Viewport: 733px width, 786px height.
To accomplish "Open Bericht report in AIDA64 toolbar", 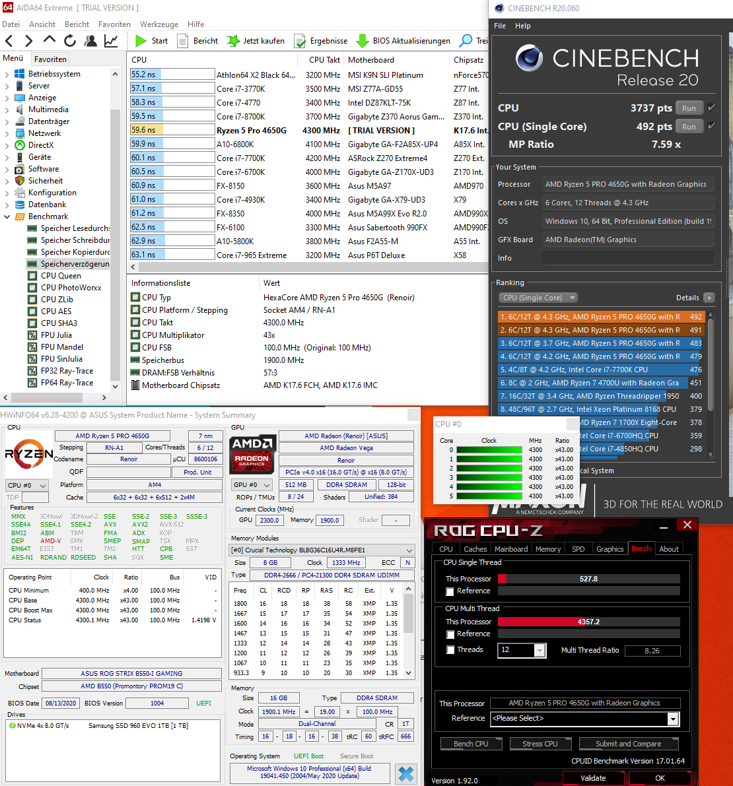I will [197, 41].
